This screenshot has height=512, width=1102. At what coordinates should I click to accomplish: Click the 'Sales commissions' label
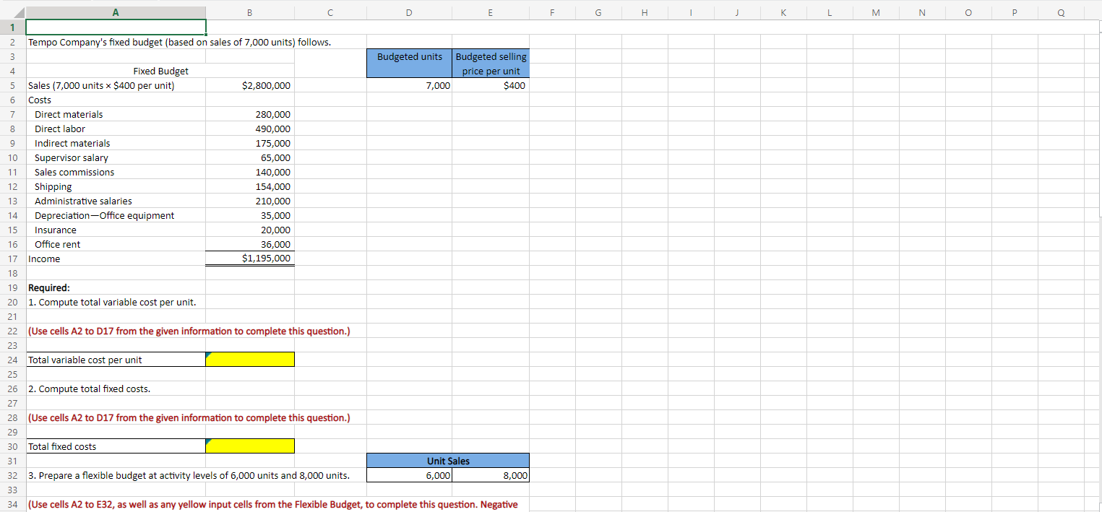click(x=74, y=172)
